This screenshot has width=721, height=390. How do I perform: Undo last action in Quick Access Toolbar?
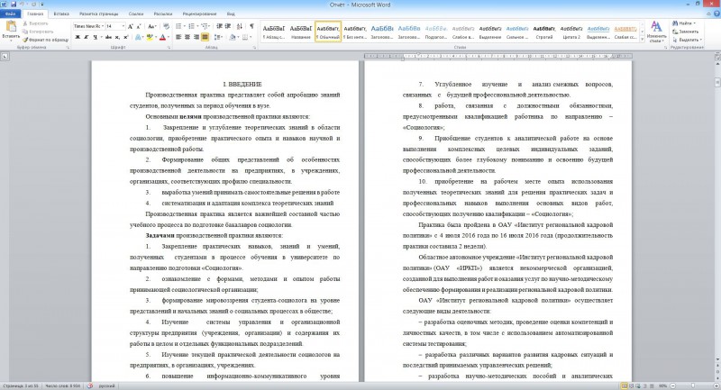22,5
